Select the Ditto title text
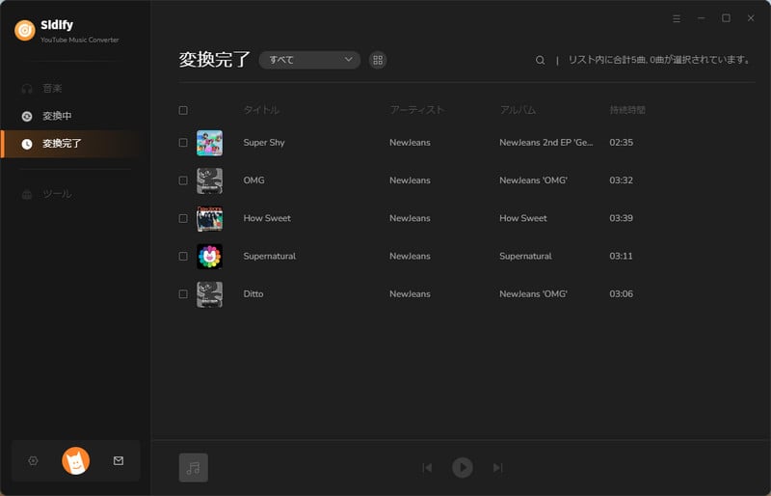 (253, 294)
